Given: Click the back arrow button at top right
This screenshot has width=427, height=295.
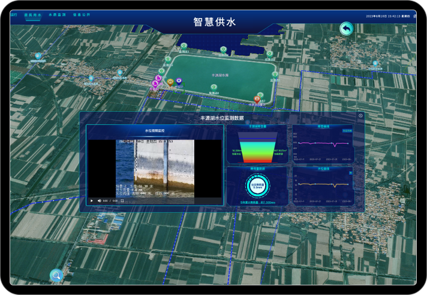Looking at the screenshot, I should tap(346, 29).
